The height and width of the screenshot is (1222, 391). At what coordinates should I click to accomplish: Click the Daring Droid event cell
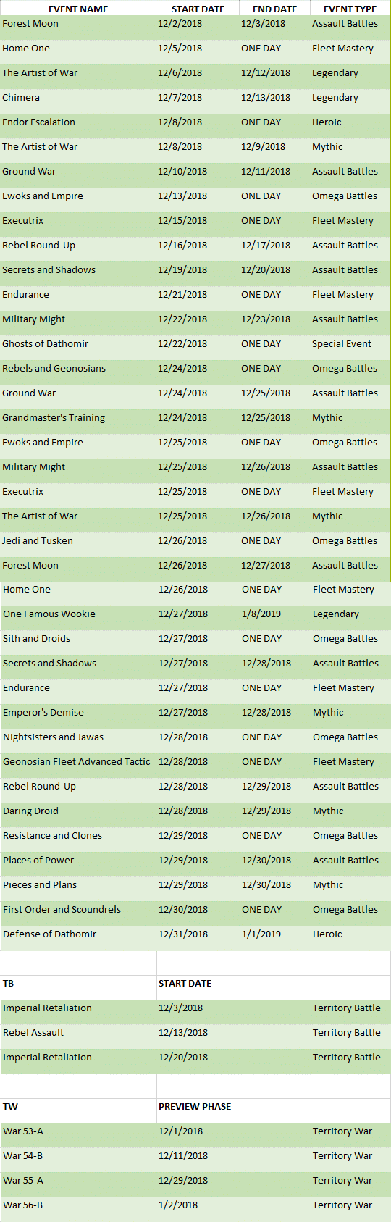(x=79, y=811)
